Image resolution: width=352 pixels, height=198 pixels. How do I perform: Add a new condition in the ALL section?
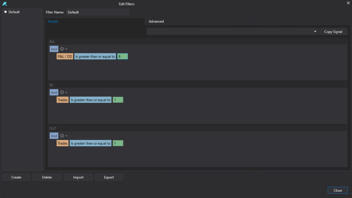(x=62, y=49)
